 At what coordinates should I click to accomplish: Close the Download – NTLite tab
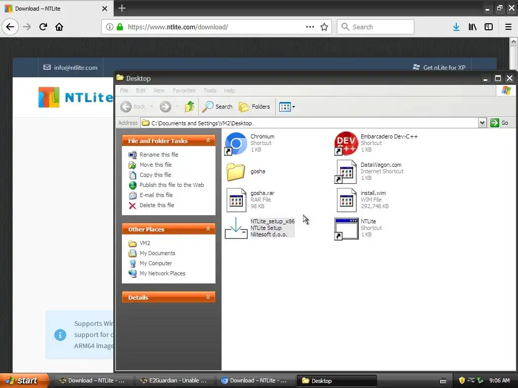pos(104,9)
